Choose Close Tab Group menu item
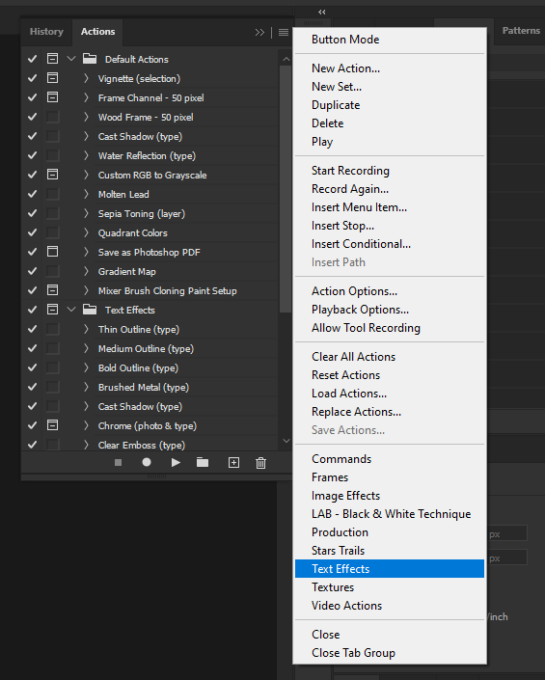This screenshot has width=545, height=680. click(x=353, y=653)
